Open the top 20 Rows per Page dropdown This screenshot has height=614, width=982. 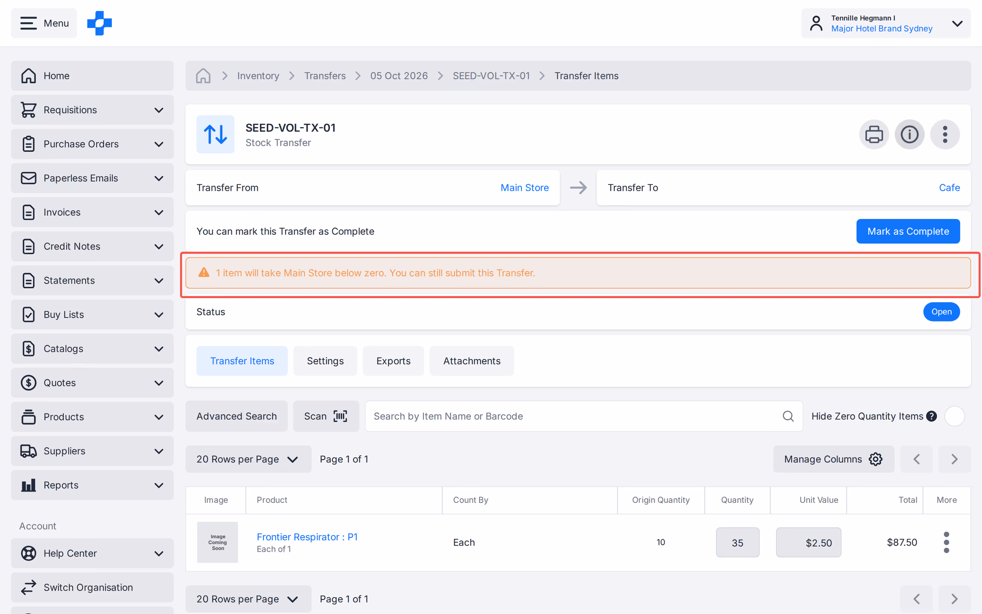click(249, 459)
